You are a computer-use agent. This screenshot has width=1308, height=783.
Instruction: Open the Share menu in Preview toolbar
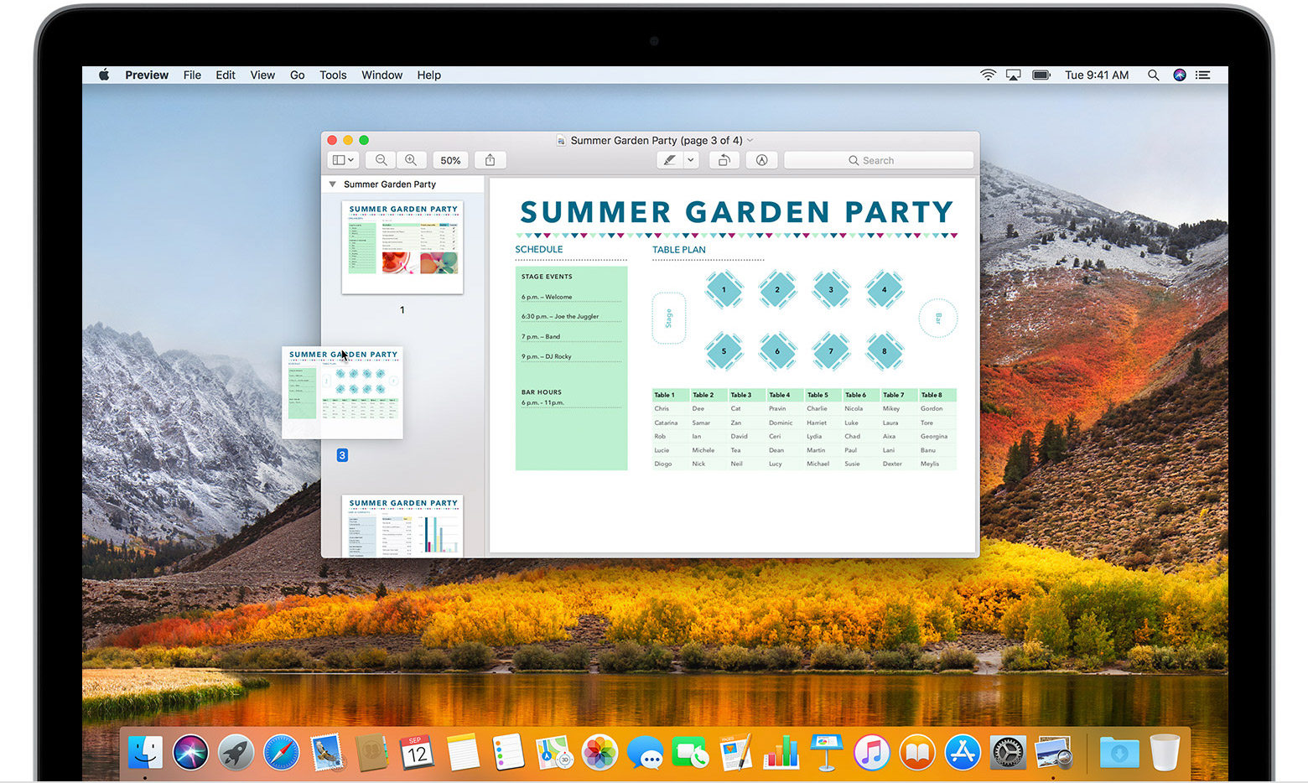[x=490, y=159]
